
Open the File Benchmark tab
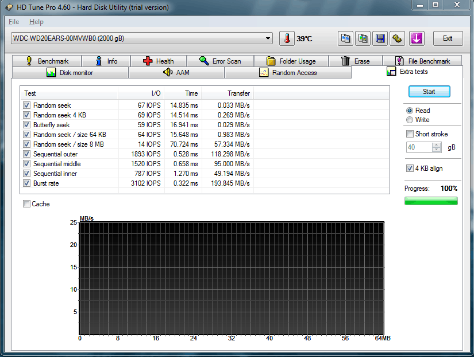422,61
